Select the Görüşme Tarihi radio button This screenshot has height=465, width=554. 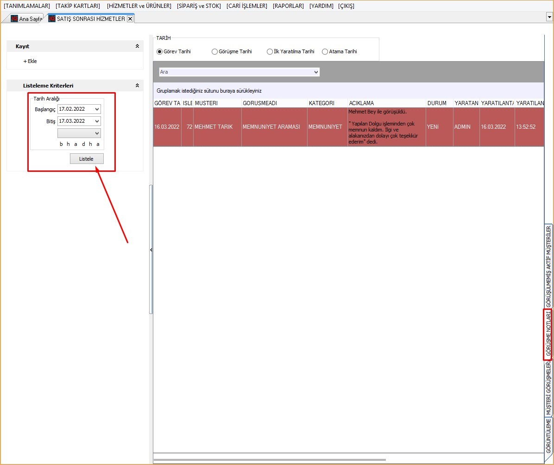[x=215, y=52]
